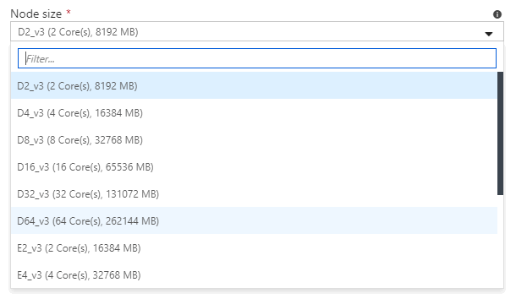The height and width of the screenshot is (304, 516).
Task: Click the dropdown list scrollbar thumb
Action: 500,133
